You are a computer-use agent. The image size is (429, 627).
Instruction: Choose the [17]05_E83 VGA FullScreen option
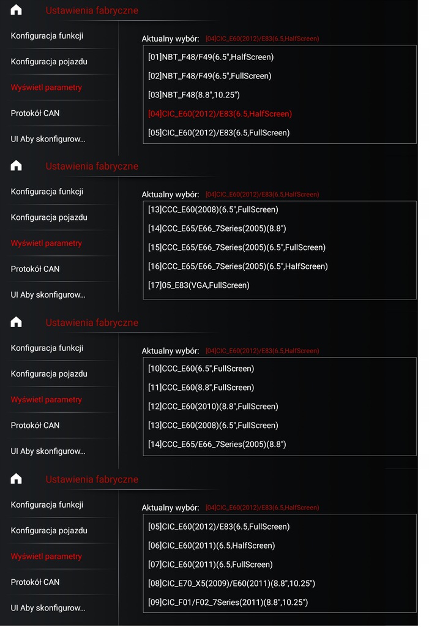pyautogui.click(x=198, y=285)
